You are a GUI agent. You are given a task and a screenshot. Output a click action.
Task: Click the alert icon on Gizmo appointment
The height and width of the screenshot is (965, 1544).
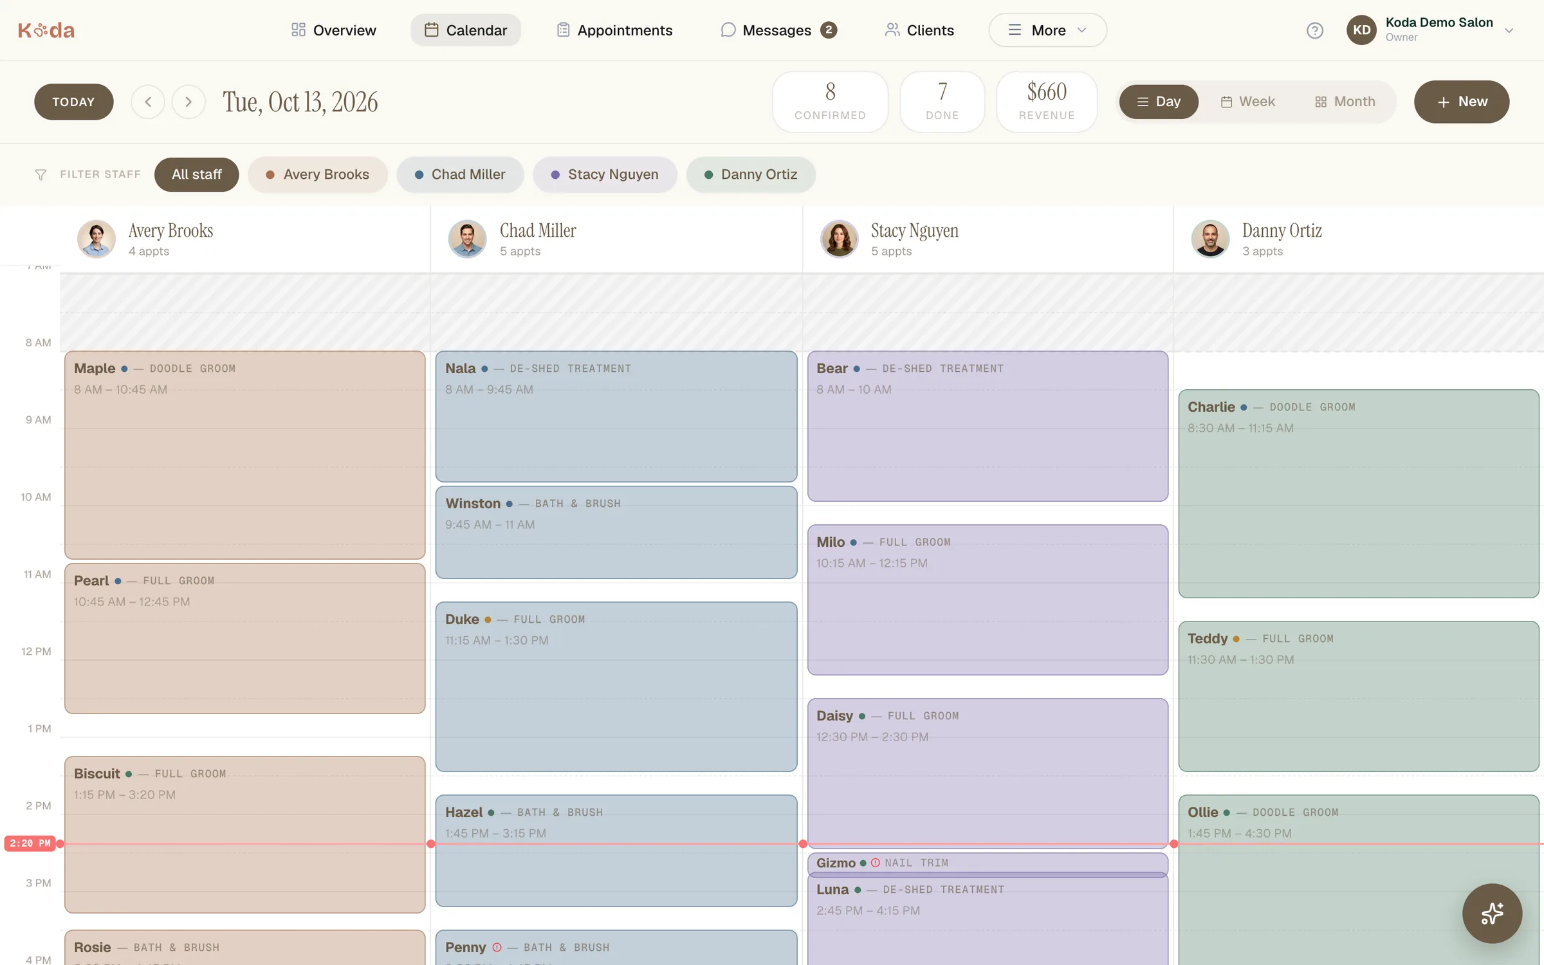[875, 863]
